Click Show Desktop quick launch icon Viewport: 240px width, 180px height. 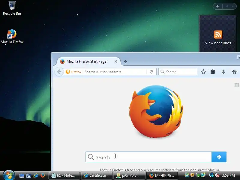click(x=22, y=175)
